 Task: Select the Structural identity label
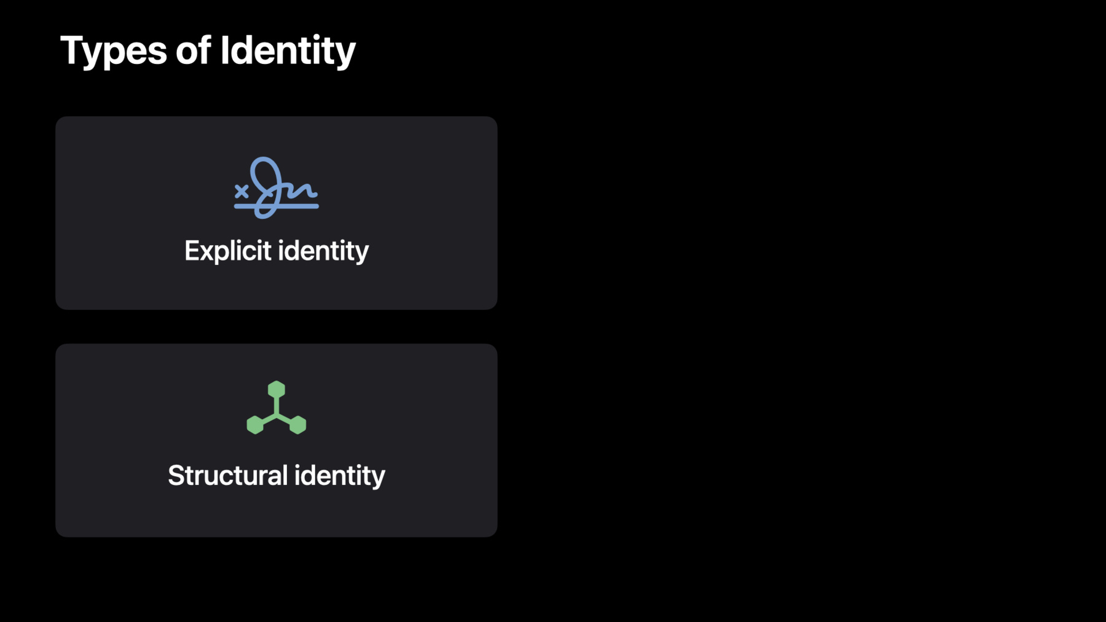(276, 476)
